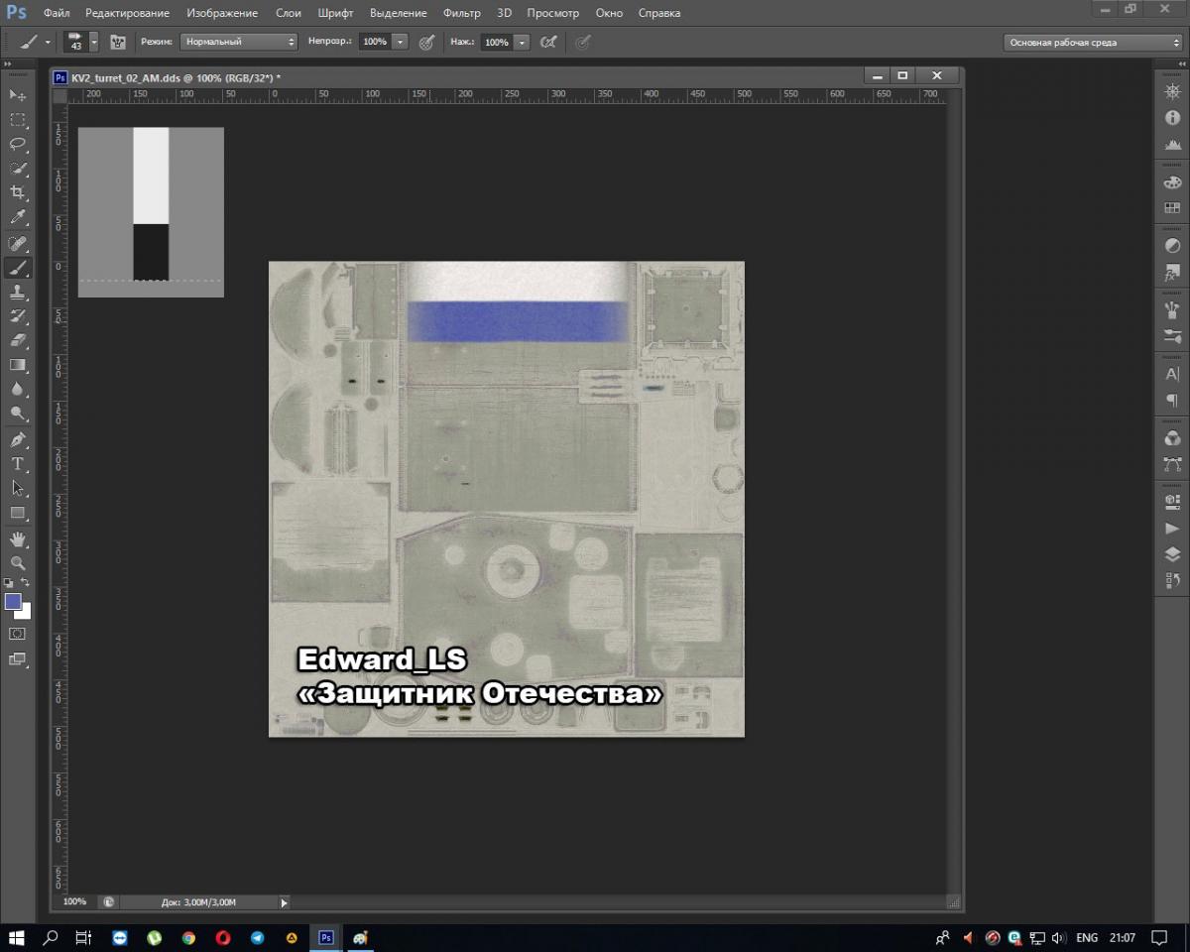Select the Crop tool

coord(18,192)
